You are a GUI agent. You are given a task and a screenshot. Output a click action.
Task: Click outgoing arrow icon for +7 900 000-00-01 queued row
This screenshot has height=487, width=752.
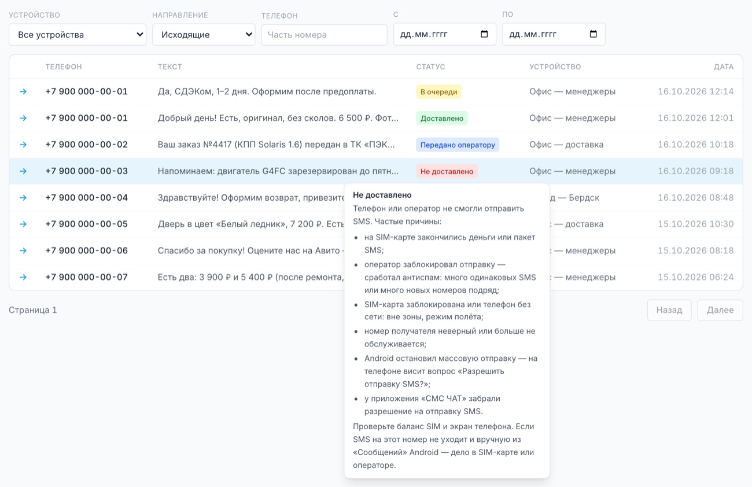pyautogui.click(x=23, y=91)
